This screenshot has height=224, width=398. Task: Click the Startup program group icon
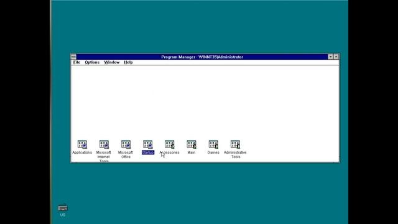(x=147, y=144)
